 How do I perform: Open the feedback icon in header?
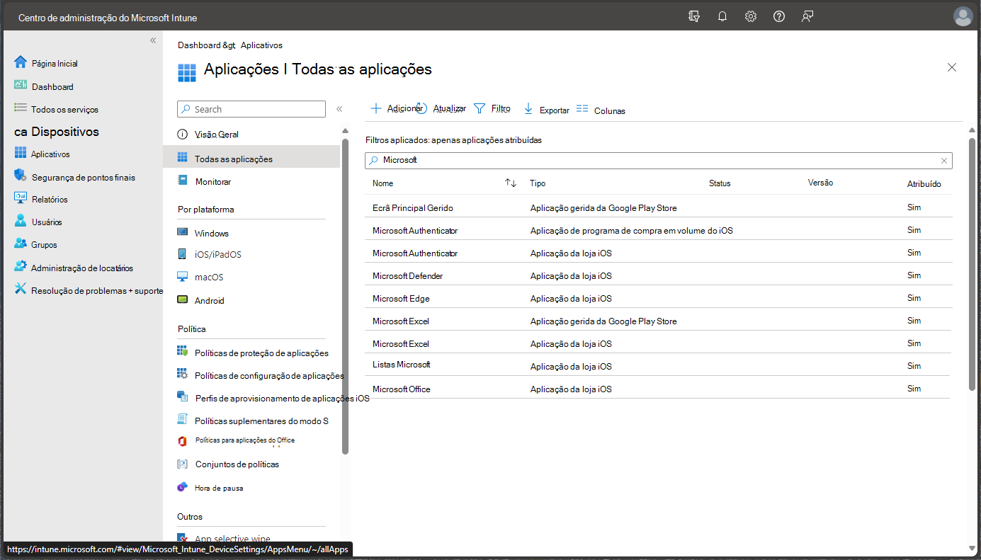(807, 16)
